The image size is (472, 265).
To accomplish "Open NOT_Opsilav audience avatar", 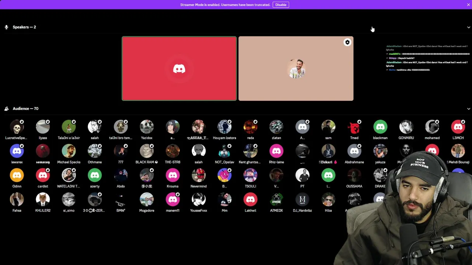I will coord(225,151).
